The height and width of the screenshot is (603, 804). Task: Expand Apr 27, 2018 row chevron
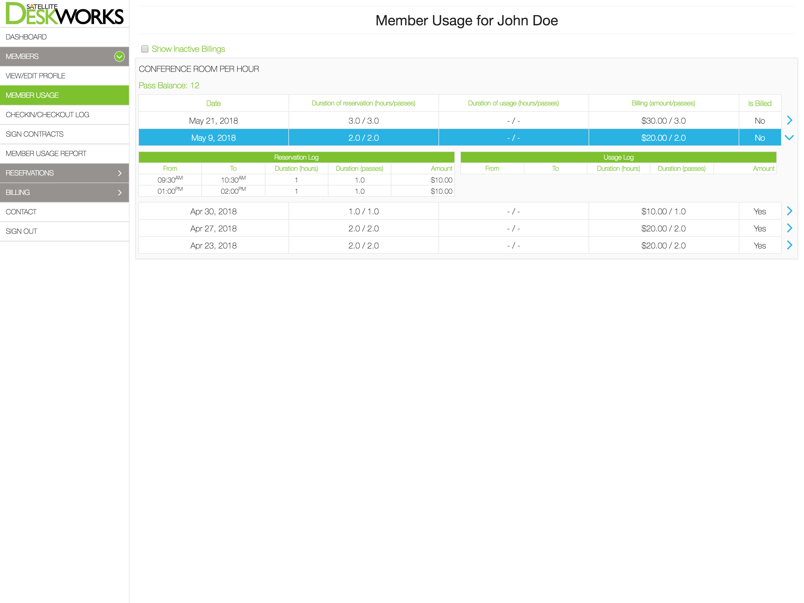click(x=789, y=228)
